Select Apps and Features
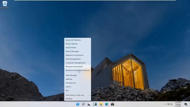 click(x=78, y=40)
